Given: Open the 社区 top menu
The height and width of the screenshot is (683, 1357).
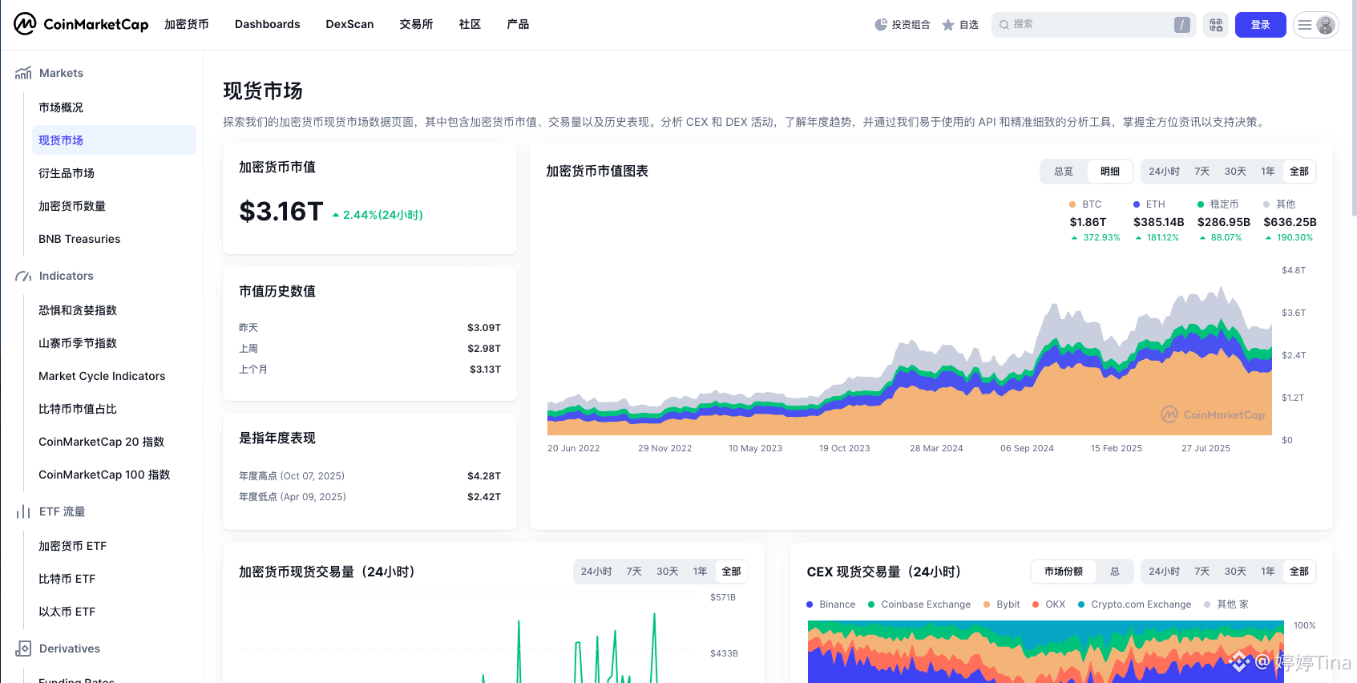Looking at the screenshot, I should (x=470, y=24).
